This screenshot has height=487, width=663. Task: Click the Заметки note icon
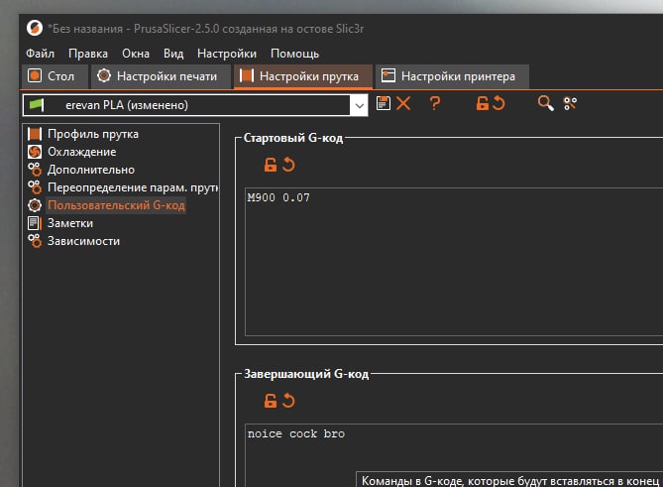35,223
